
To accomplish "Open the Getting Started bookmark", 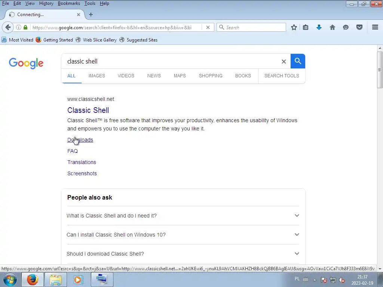I will (54, 40).
